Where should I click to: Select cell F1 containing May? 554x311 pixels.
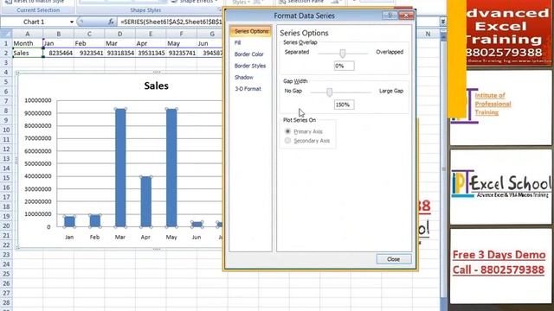(x=181, y=43)
